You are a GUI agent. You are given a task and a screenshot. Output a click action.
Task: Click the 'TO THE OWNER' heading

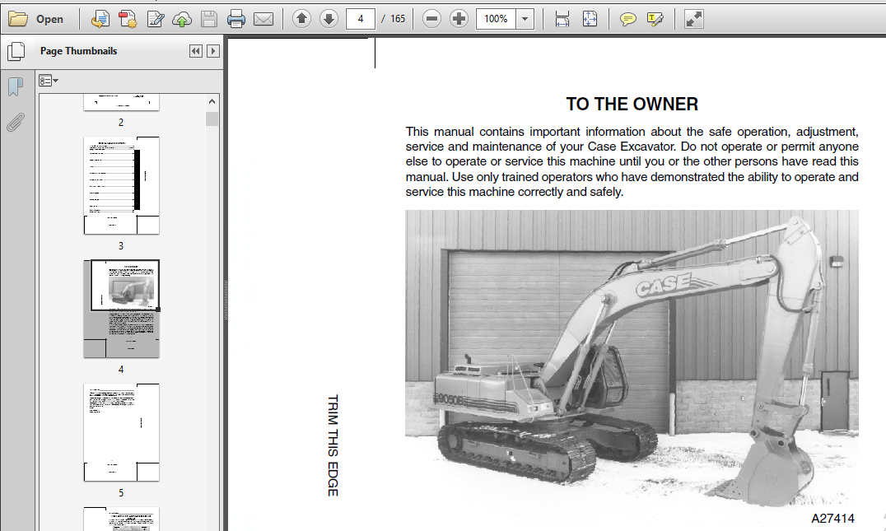coord(632,104)
